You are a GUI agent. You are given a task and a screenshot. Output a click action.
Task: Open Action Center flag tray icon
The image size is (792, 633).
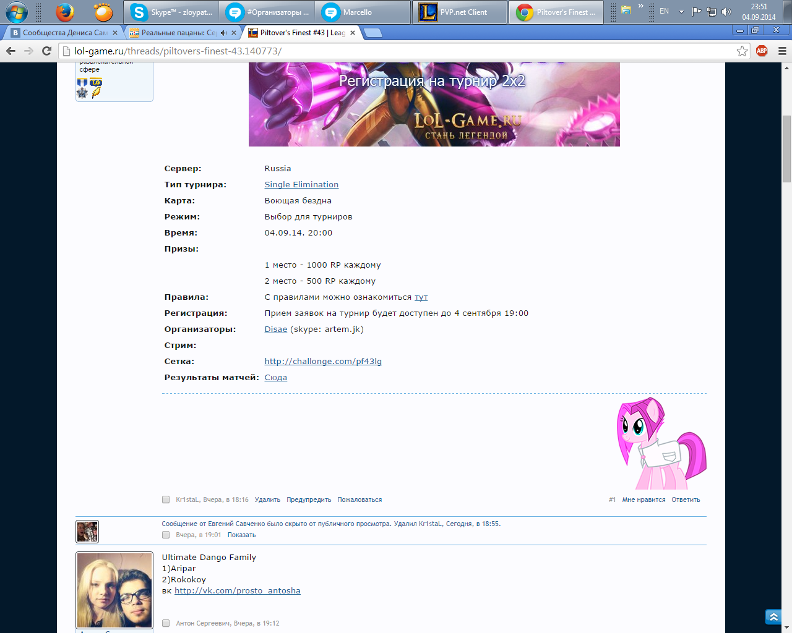[696, 12]
